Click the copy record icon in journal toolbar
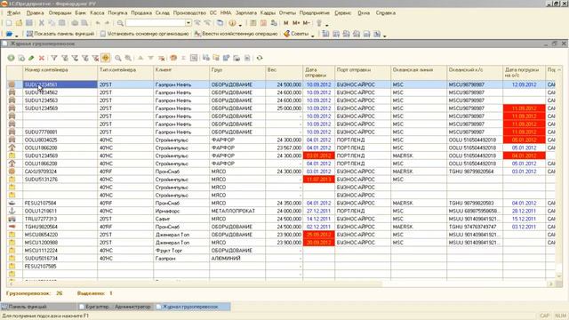The height and width of the screenshot is (320, 569). click(21, 58)
